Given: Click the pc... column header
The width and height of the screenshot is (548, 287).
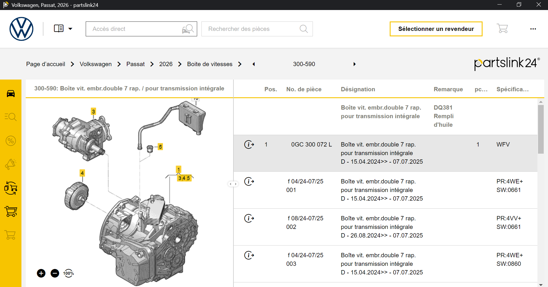Looking at the screenshot, I should click(481, 89).
